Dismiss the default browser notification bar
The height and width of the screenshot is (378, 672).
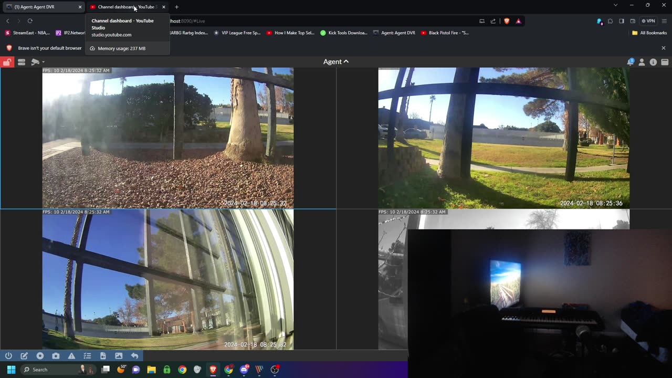click(663, 48)
